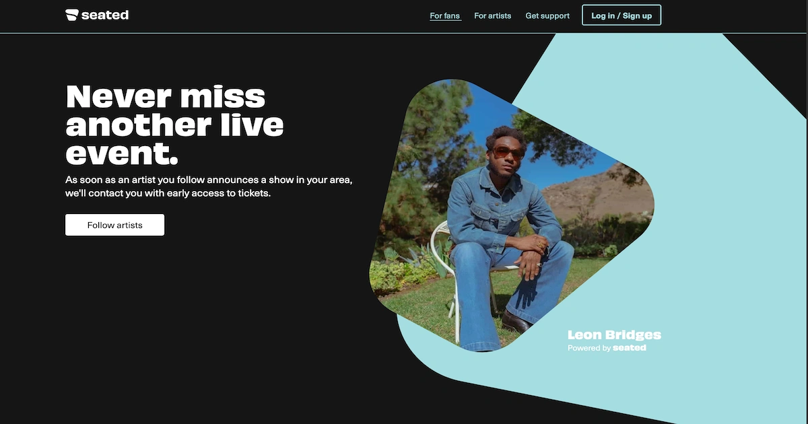Click the "Never miss another live event." headline
The image size is (808, 424).
click(175, 124)
